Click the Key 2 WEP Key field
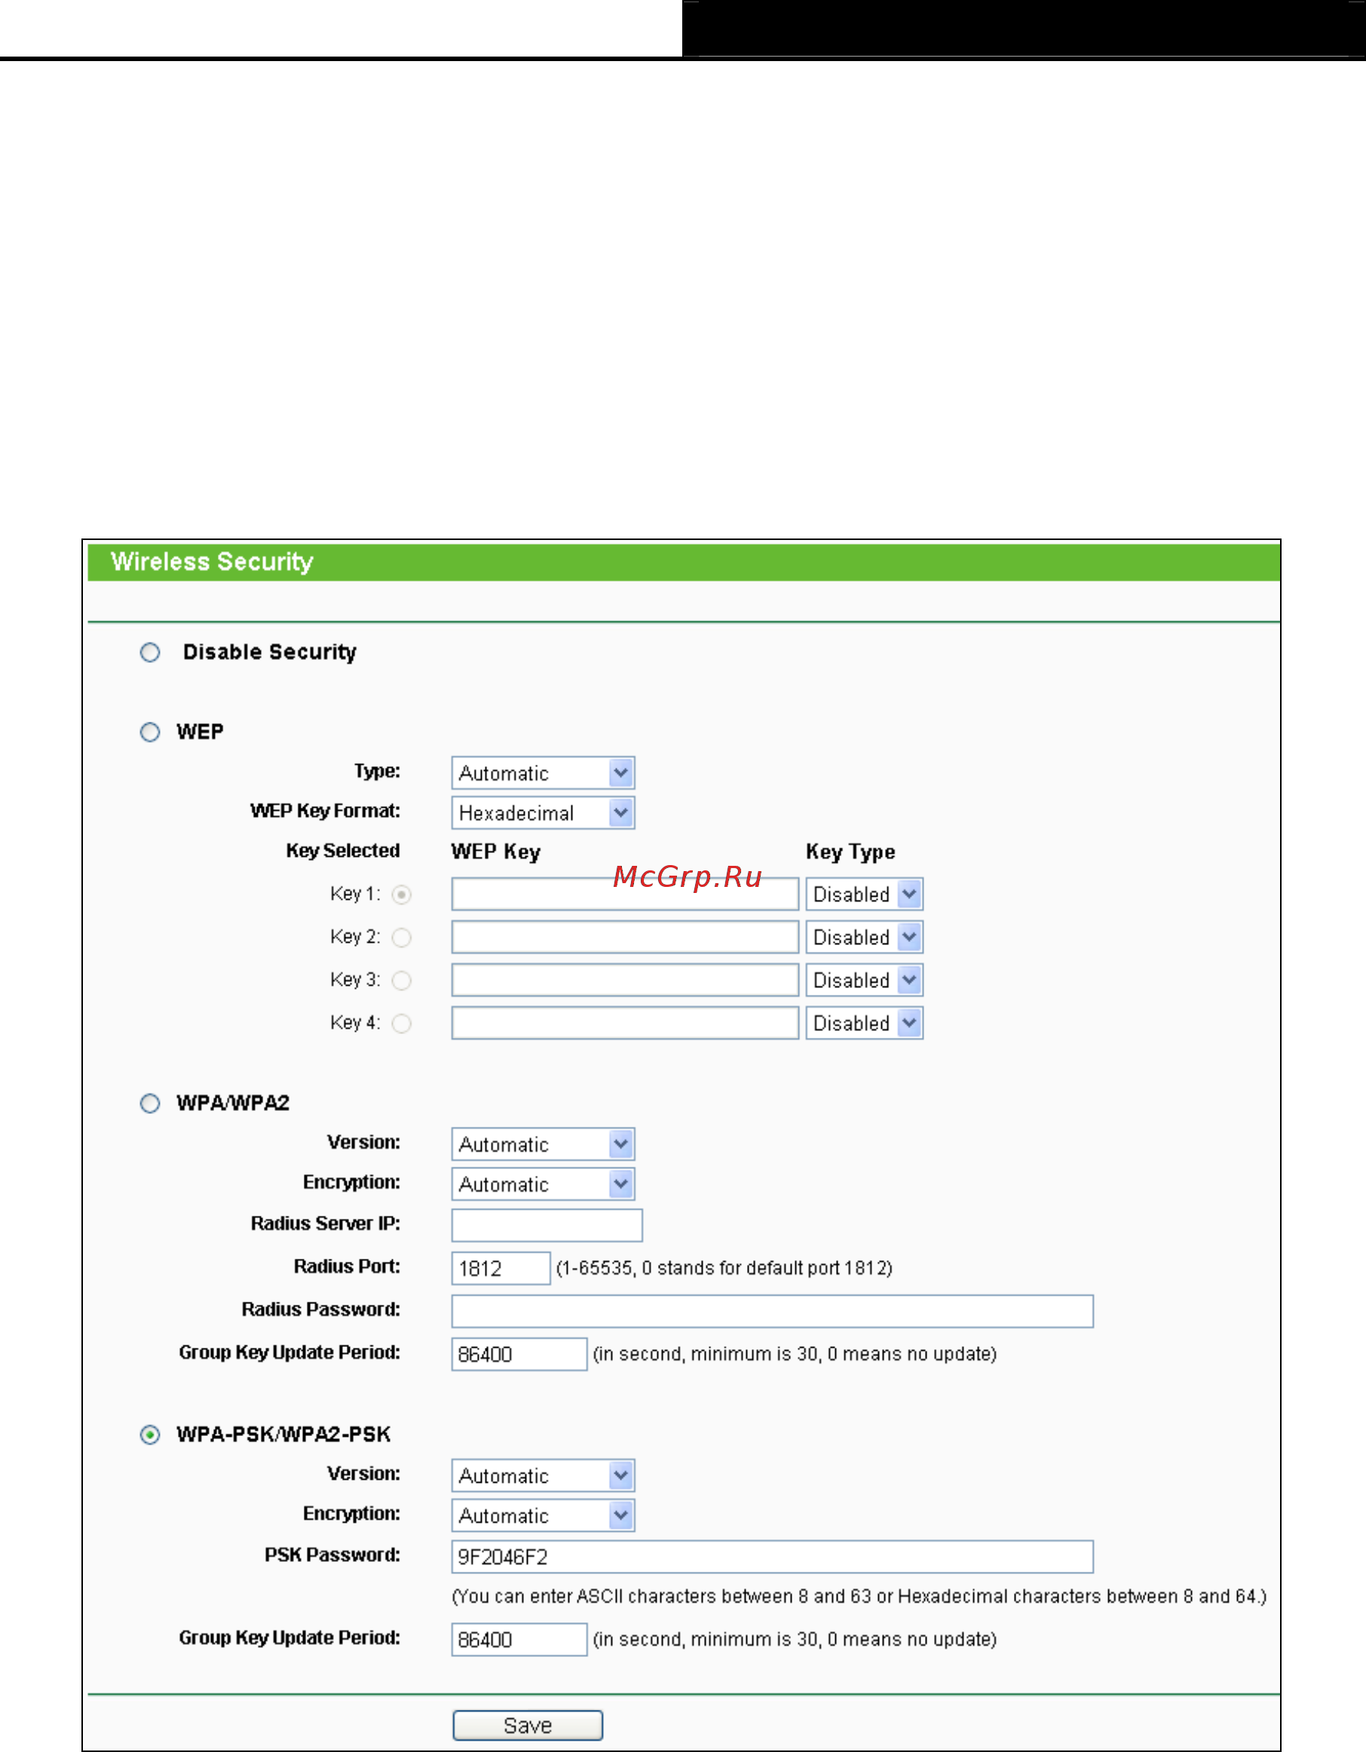 (625, 937)
